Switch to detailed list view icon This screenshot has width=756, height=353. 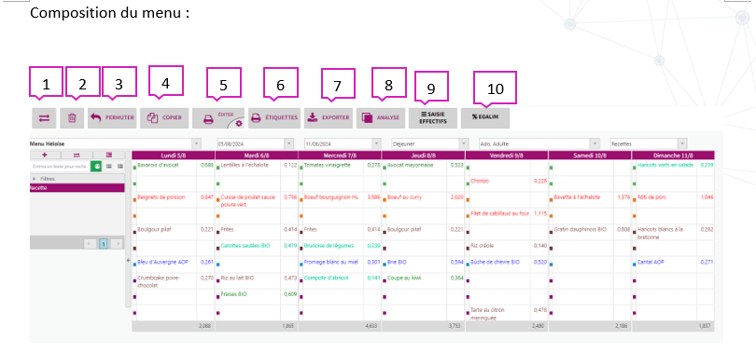point(119,166)
